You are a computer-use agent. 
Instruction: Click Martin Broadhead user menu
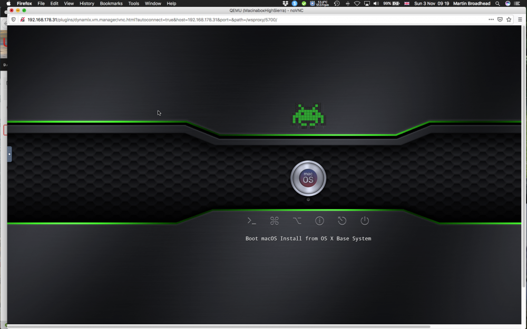[x=472, y=3]
